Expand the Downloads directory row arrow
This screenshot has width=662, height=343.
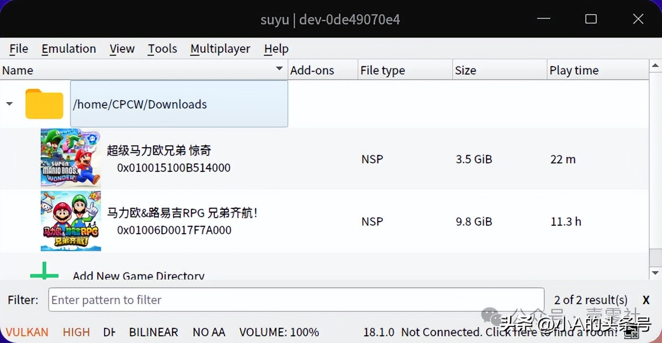point(10,103)
